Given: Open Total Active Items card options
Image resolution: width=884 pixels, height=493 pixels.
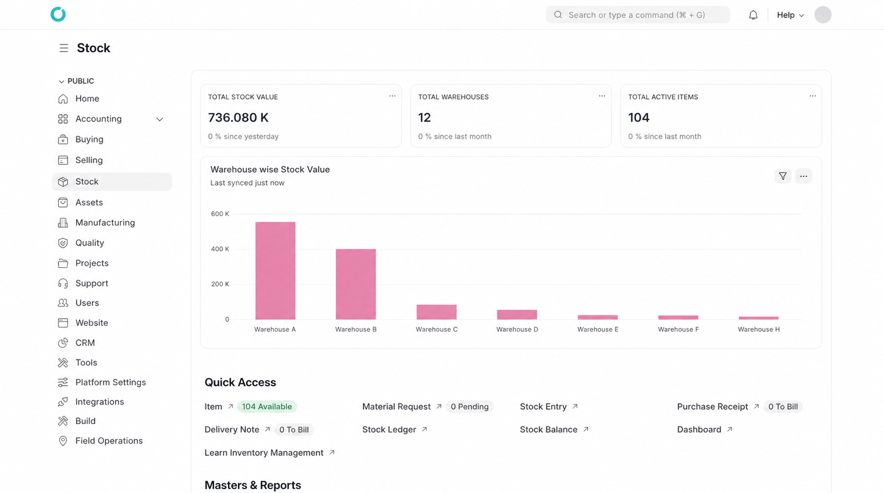Looking at the screenshot, I should [812, 96].
